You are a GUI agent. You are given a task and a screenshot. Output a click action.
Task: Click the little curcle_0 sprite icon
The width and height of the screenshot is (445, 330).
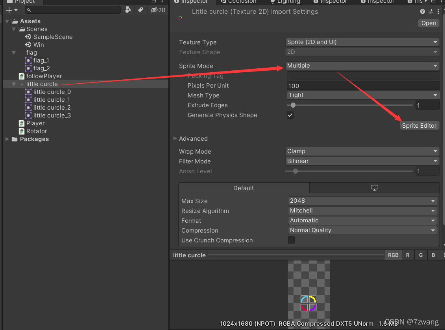click(28, 92)
